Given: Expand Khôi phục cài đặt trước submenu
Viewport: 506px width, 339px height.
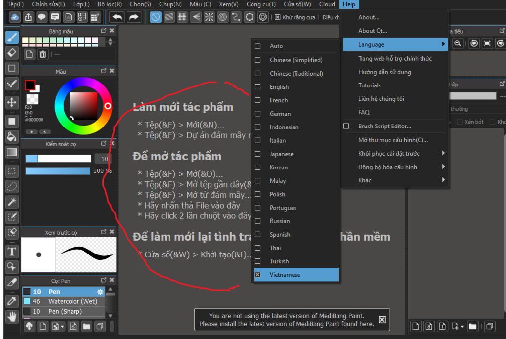Looking at the screenshot, I should 395,153.
